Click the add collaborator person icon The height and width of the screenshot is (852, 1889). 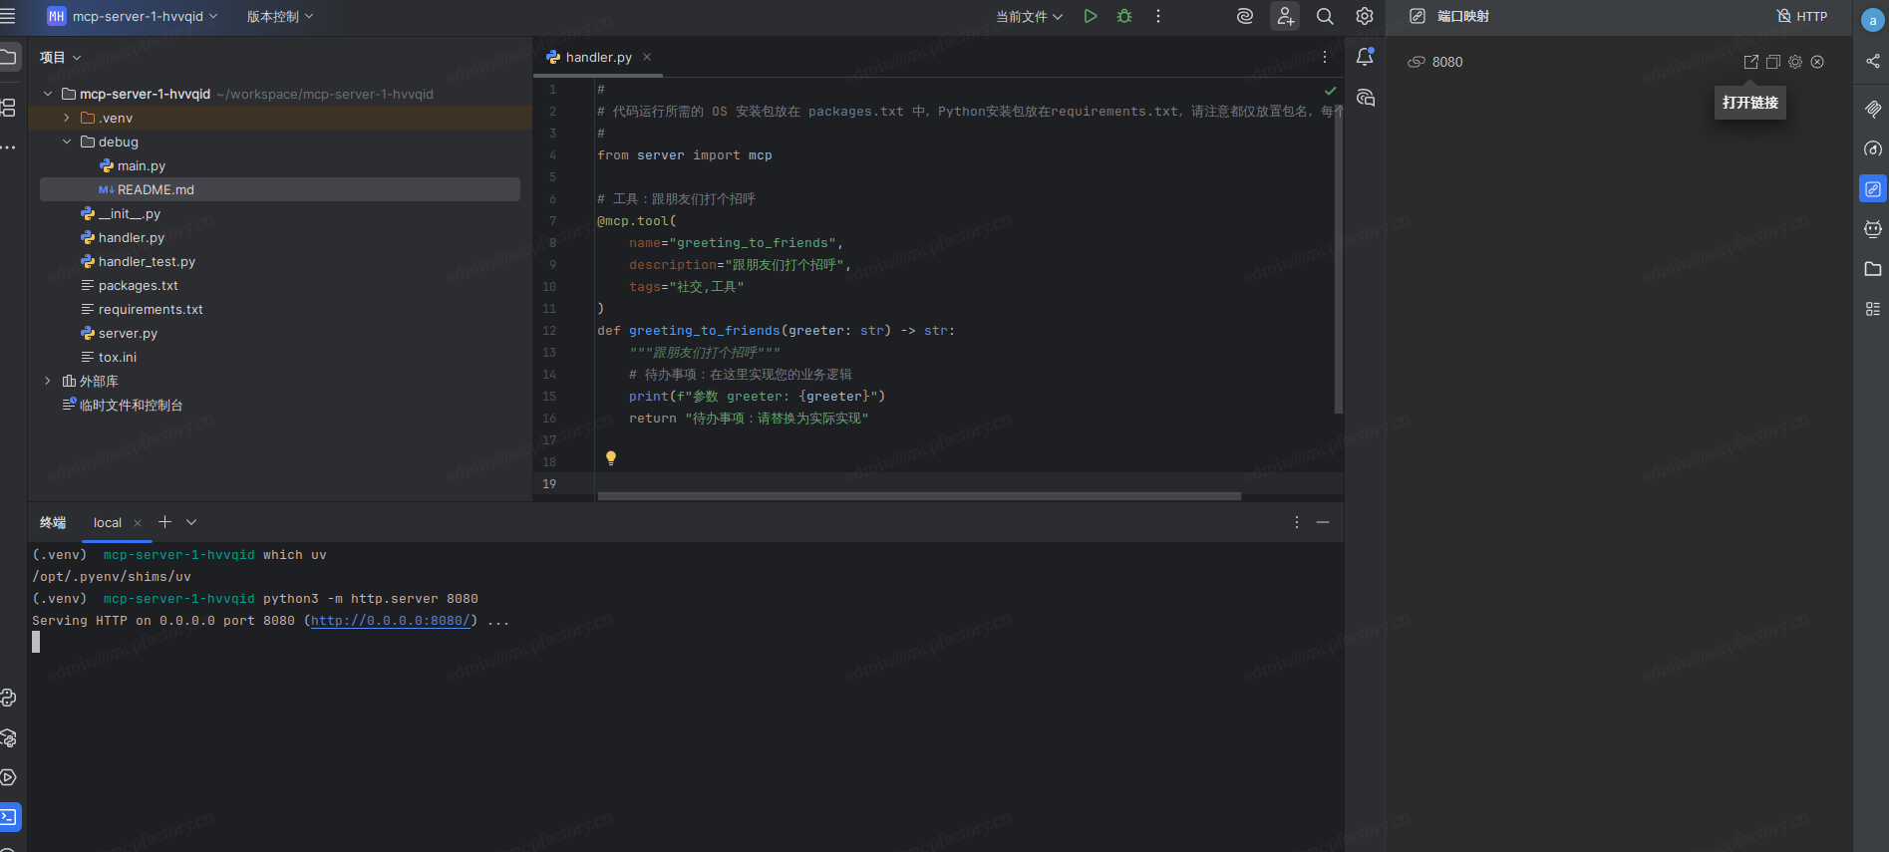click(1285, 16)
